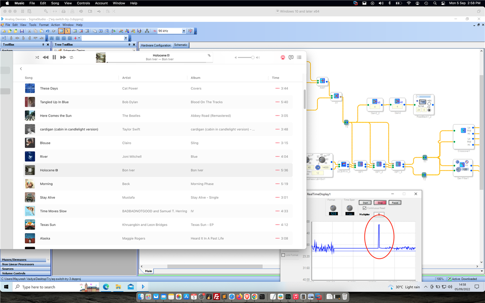Show lyrics in Music mini player
485x303 pixels.
291,57
